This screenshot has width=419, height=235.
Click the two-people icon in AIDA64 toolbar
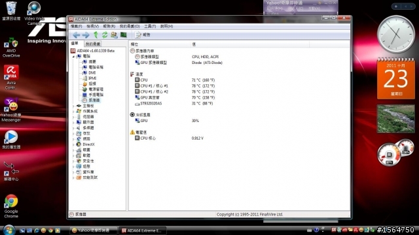pos(114,35)
